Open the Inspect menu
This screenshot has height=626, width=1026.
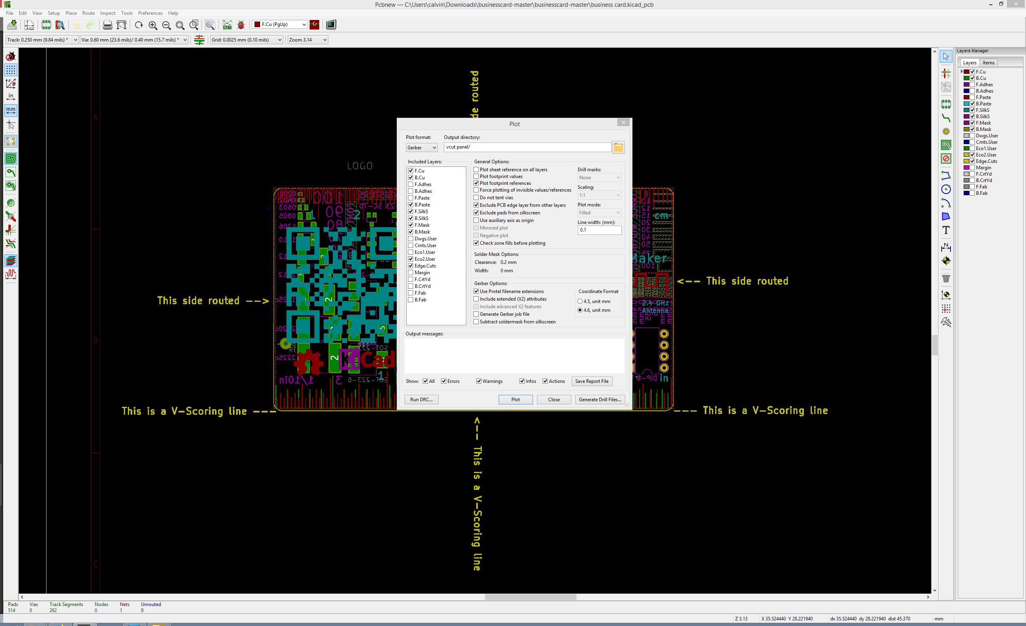click(x=107, y=13)
